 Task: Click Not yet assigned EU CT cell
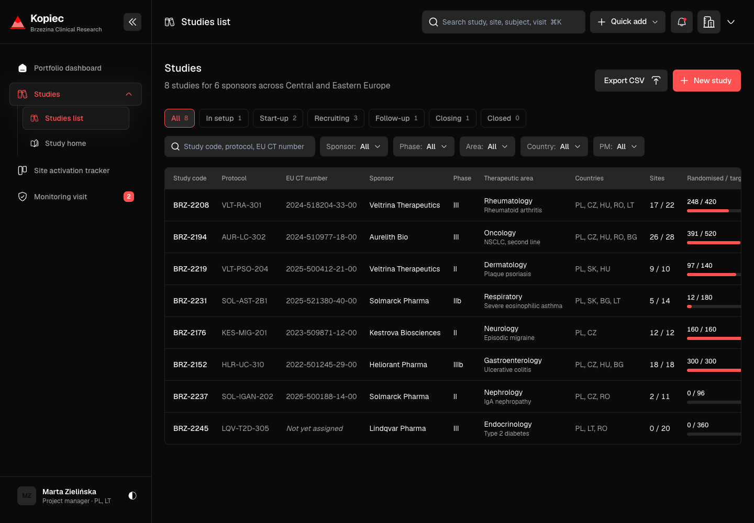(x=314, y=428)
